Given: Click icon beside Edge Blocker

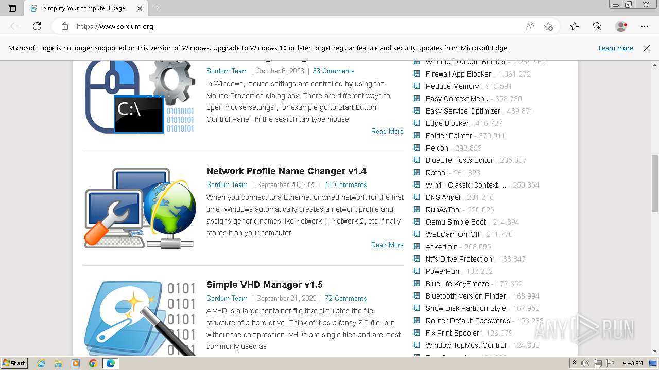Looking at the screenshot, I should (x=417, y=123).
